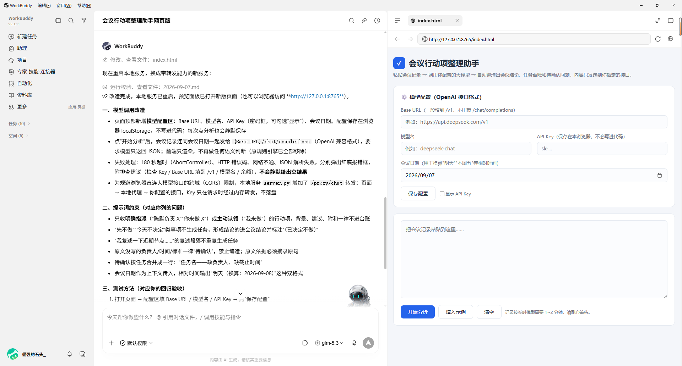682x366 pixels.
Task: Open search in the WorkBuddy sidebar
Action: tap(71, 21)
